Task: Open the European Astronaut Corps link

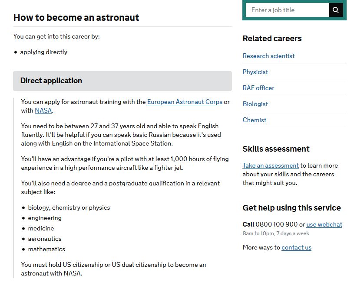Action: [x=185, y=102]
